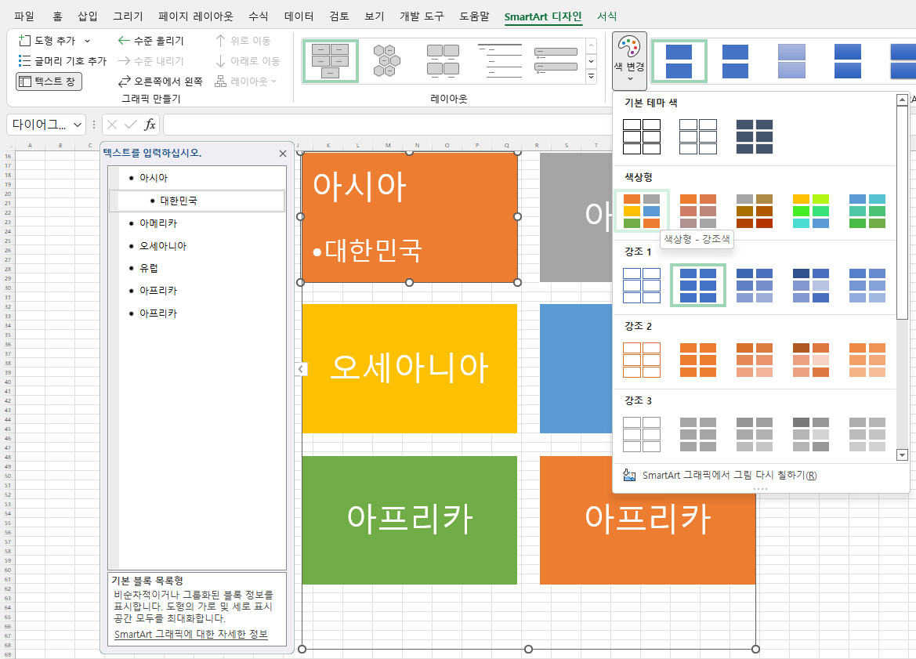Select 유럽 entry in text pane
This screenshot has height=659, width=916.
(x=148, y=268)
